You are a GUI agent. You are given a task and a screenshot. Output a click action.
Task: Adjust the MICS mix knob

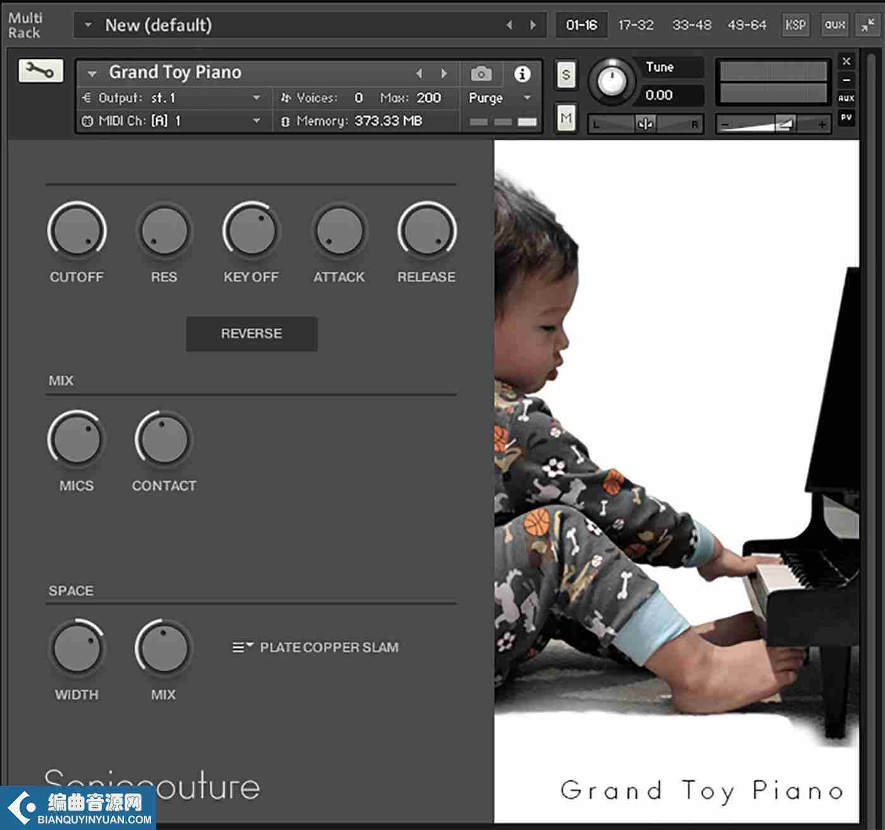coord(76,439)
